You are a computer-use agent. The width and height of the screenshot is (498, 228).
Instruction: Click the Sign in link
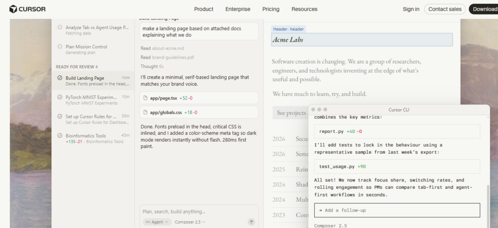[411, 9]
